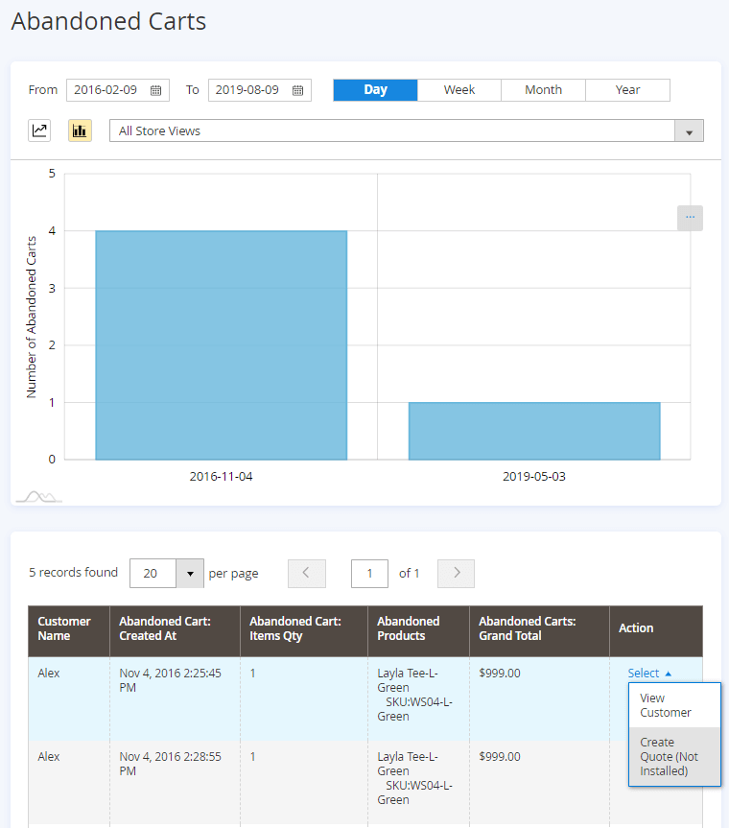Expand the All Store Views dropdown
Viewport: 729px width, 828px height.
click(689, 131)
